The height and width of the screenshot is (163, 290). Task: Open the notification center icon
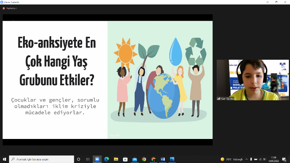click(284, 159)
